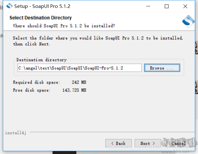Viewport: 198px width, 154px height.
Task: Click the Free disk space label
Action: (x=31, y=90)
